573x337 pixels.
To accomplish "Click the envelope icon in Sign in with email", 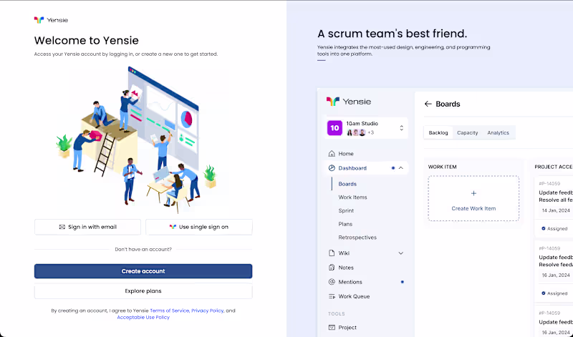I will pyautogui.click(x=62, y=227).
